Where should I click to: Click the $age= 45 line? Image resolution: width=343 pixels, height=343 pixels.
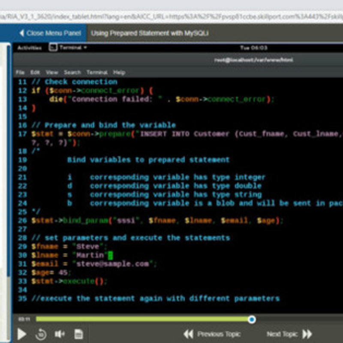coord(51,273)
